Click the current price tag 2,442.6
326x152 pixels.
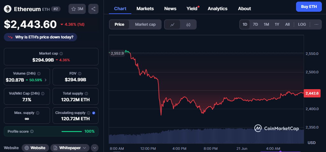(x=312, y=93)
